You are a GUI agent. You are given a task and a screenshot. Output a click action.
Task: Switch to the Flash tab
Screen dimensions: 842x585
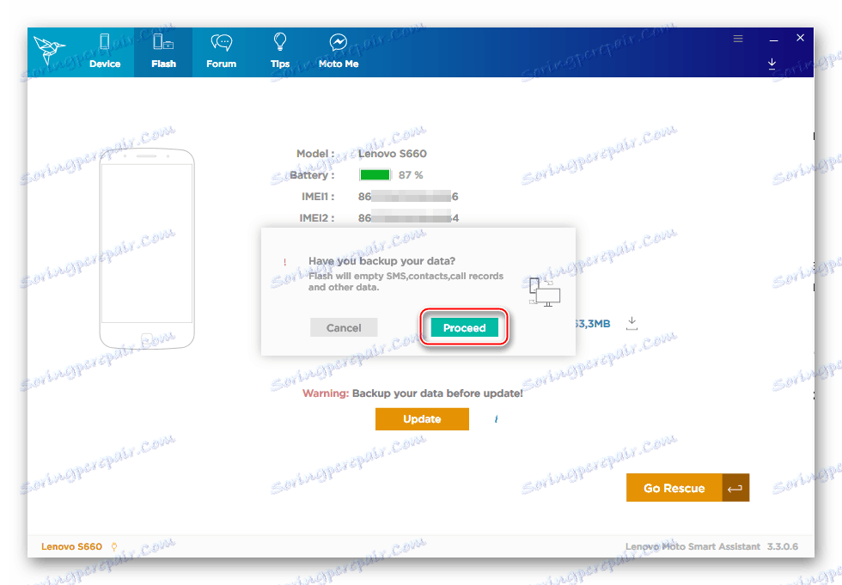click(x=163, y=52)
